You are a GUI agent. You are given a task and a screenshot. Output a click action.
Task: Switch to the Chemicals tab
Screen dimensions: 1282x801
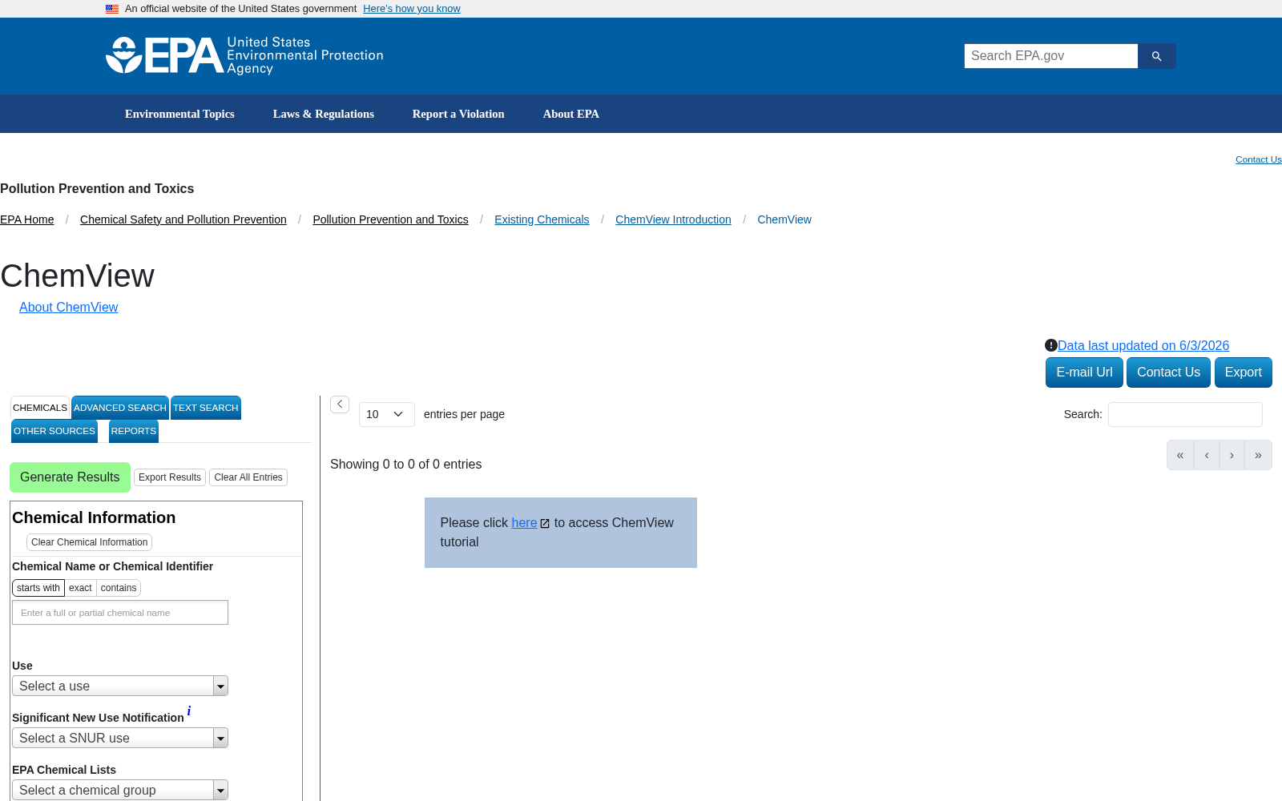(40, 408)
